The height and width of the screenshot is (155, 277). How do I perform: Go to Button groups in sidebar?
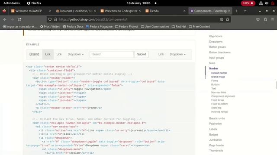click(217, 47)
